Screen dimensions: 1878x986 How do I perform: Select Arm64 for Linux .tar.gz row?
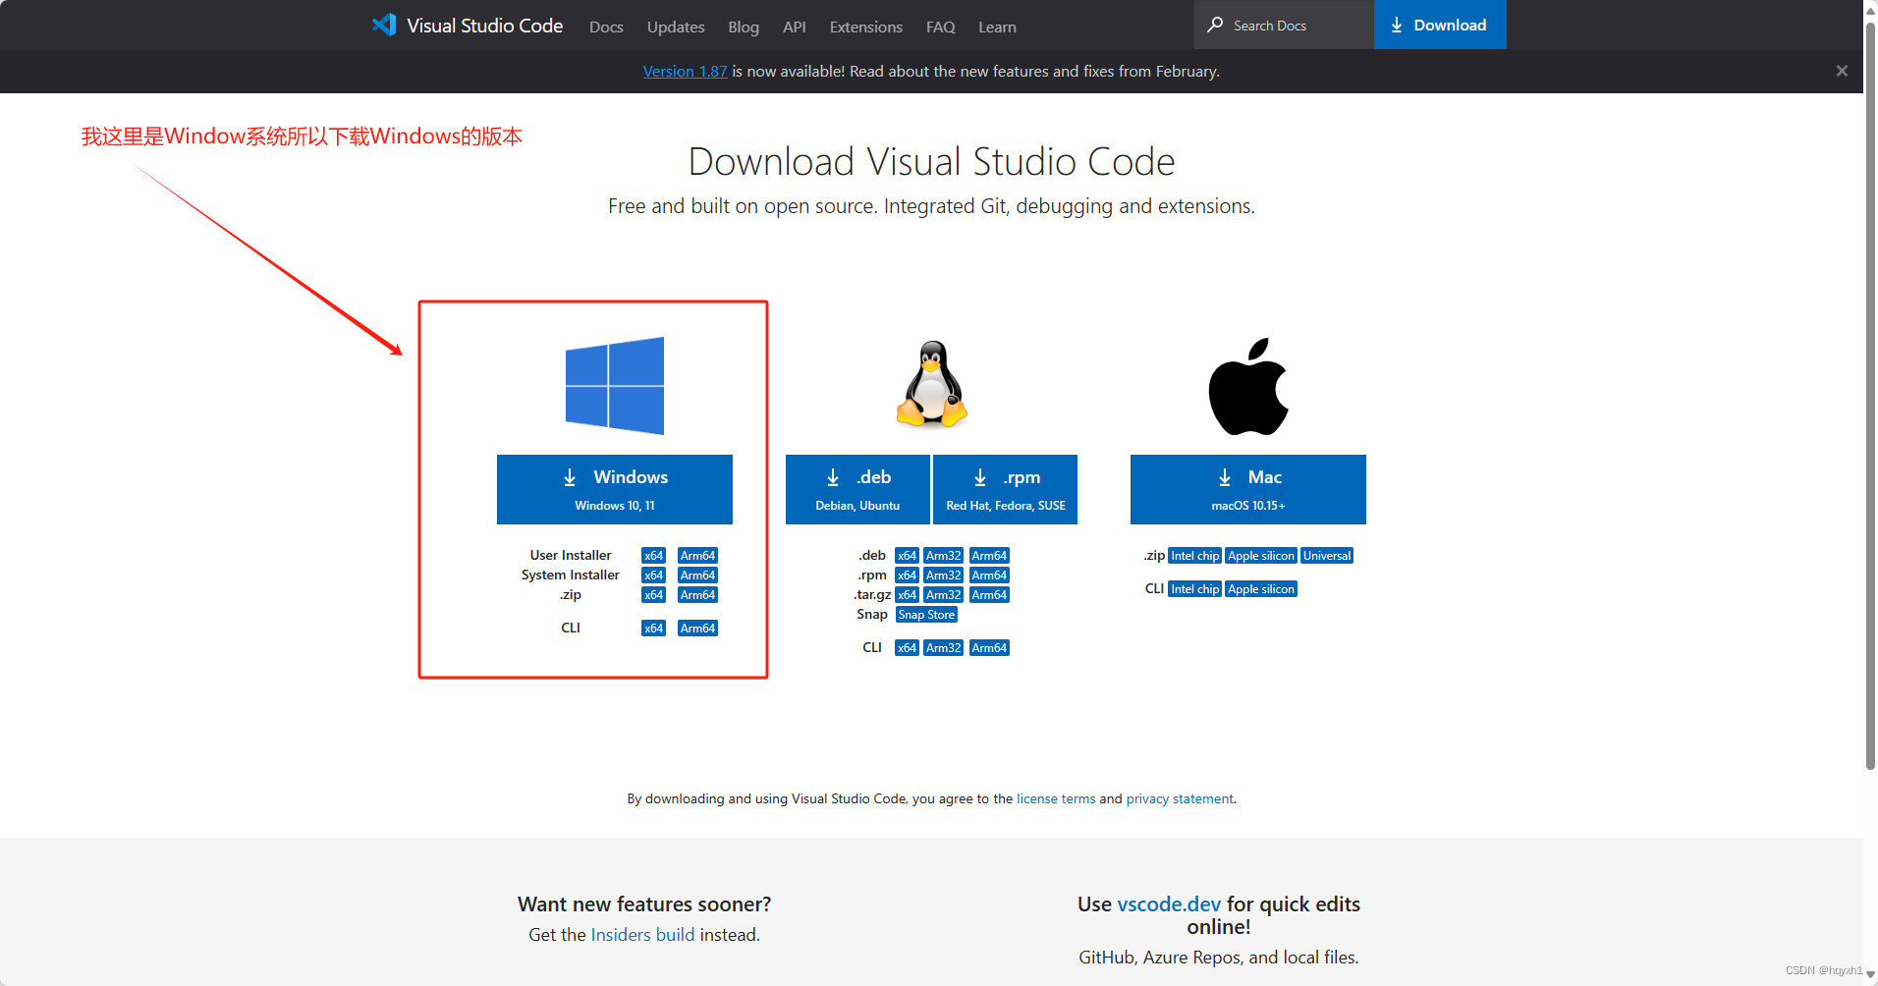989,595
